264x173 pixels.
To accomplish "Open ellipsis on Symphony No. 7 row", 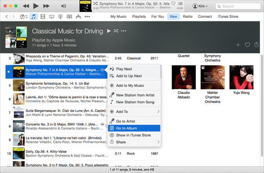I will (x=102, y=70).
